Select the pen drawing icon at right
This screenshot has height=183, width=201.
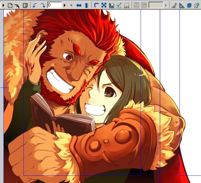[174, 5]
